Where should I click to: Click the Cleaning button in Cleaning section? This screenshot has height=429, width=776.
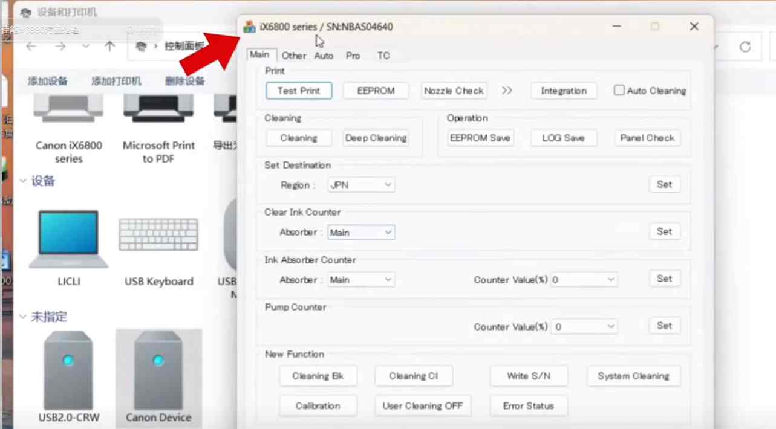pyautogui.click(x=299, y=138)
